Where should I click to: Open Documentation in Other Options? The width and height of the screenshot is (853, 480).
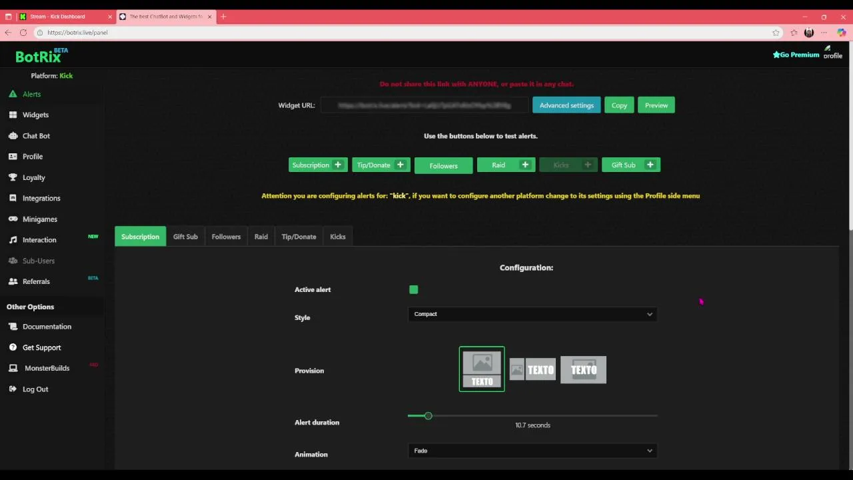click(x=47, y=327)
